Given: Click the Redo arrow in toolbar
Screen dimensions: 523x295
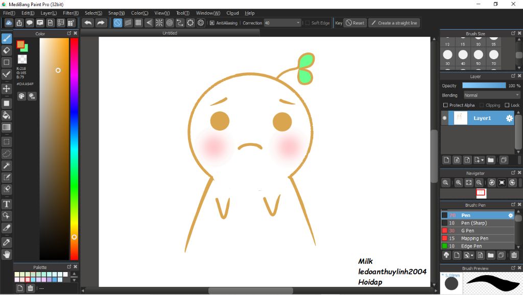Looking at the screenshot, I should tap(101, 23).
